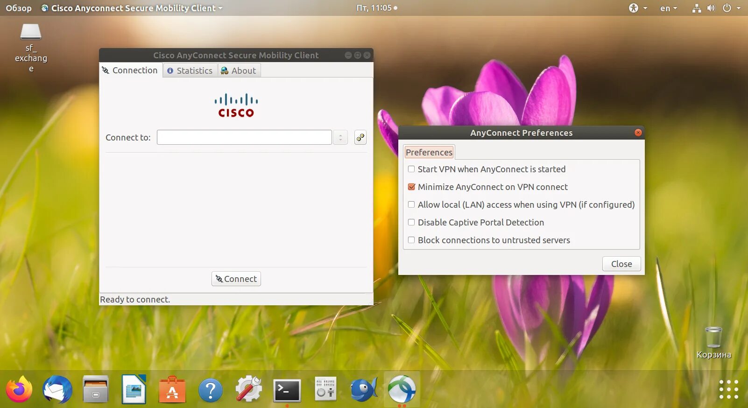Switch to Connection tab
This screenshot has width=748, height=408.
[130, 70]
